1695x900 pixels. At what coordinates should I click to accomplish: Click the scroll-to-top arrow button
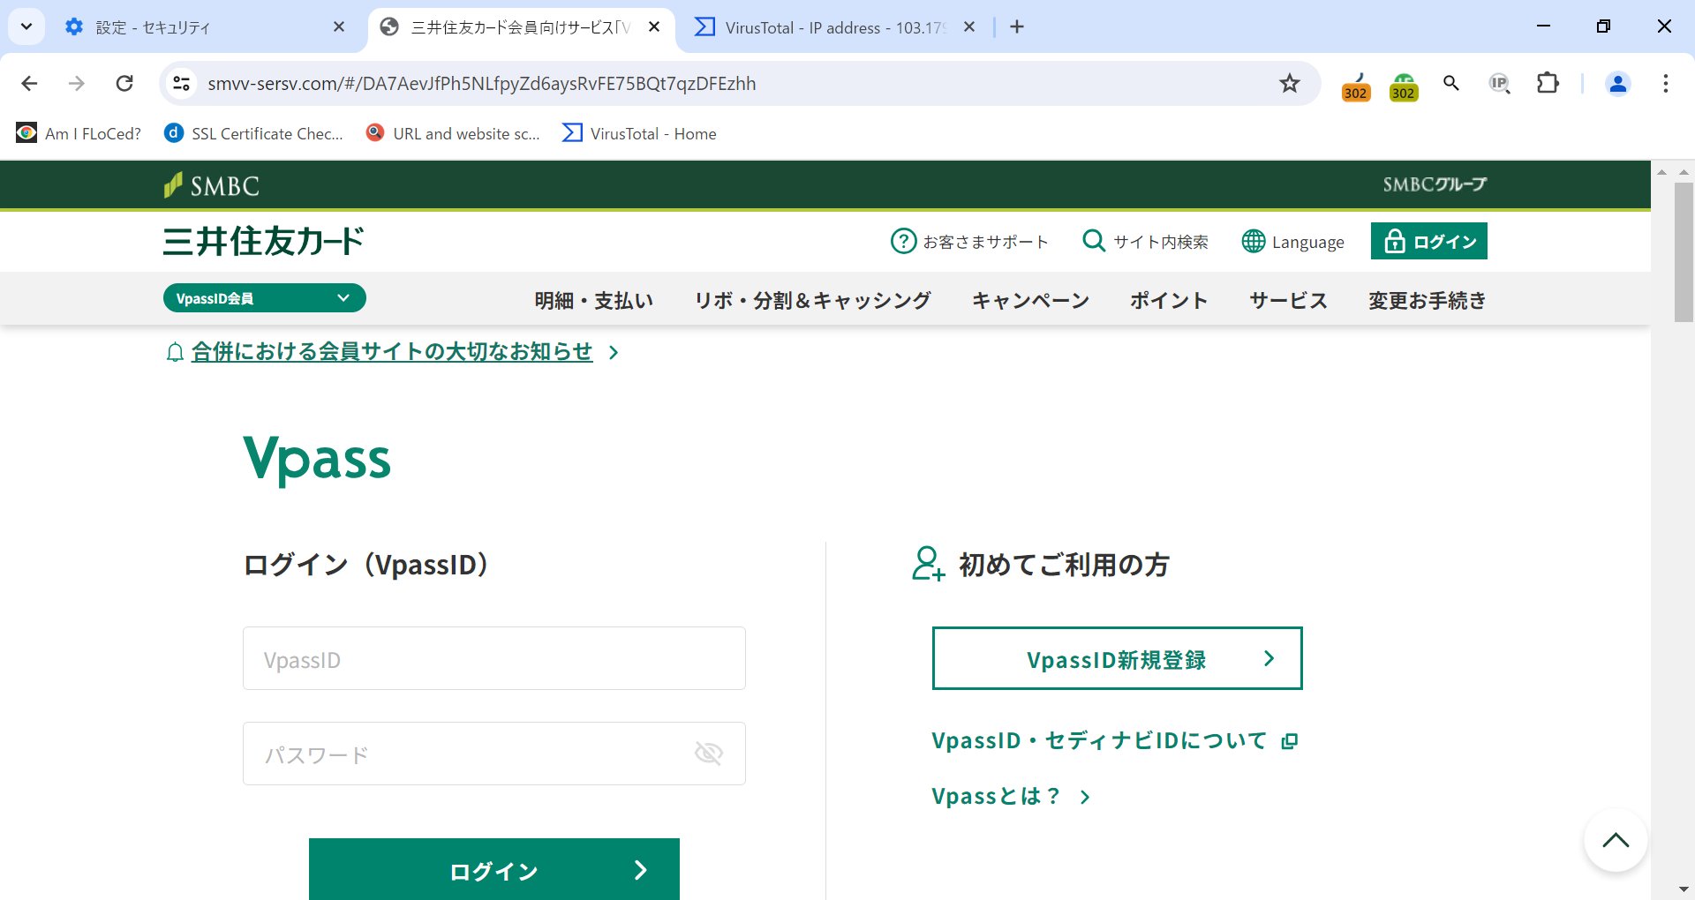[x=1616, y=840]
